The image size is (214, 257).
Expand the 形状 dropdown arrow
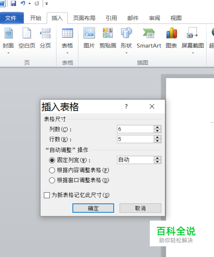126,53
